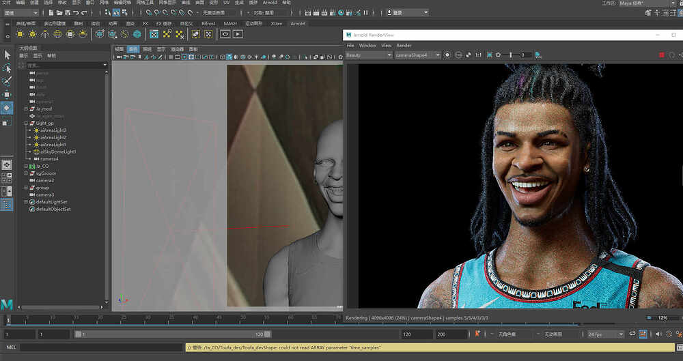Image resolution: width=683 pixels, height=361 pixels.
Task: Open the menu set dropdown
Action: [x=20, y=13]
